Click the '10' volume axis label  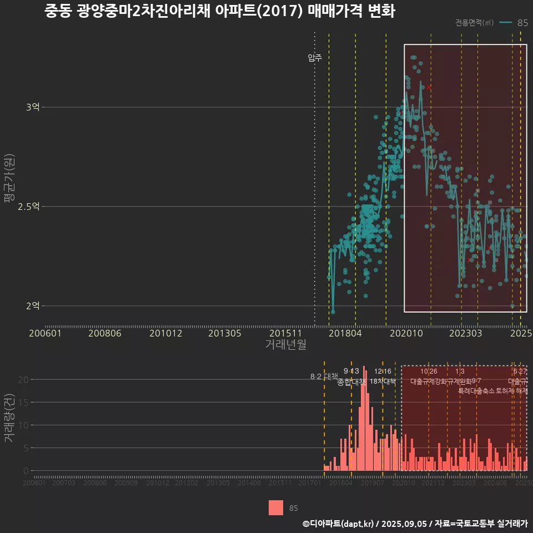tap(23, 425)
